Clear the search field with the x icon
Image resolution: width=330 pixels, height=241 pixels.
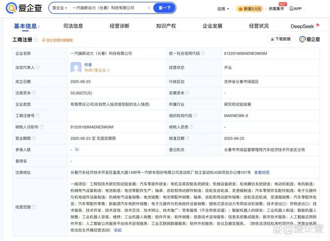tap(149, 8)
